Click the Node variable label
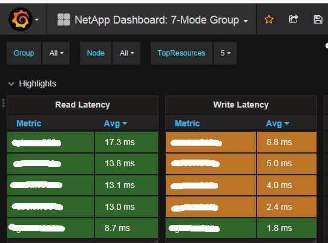Image resolution: width=328 pixels, height=243 pixels. (x=96, y=53)
